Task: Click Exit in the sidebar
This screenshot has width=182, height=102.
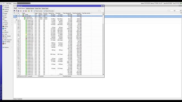Action: coord(5,44)
